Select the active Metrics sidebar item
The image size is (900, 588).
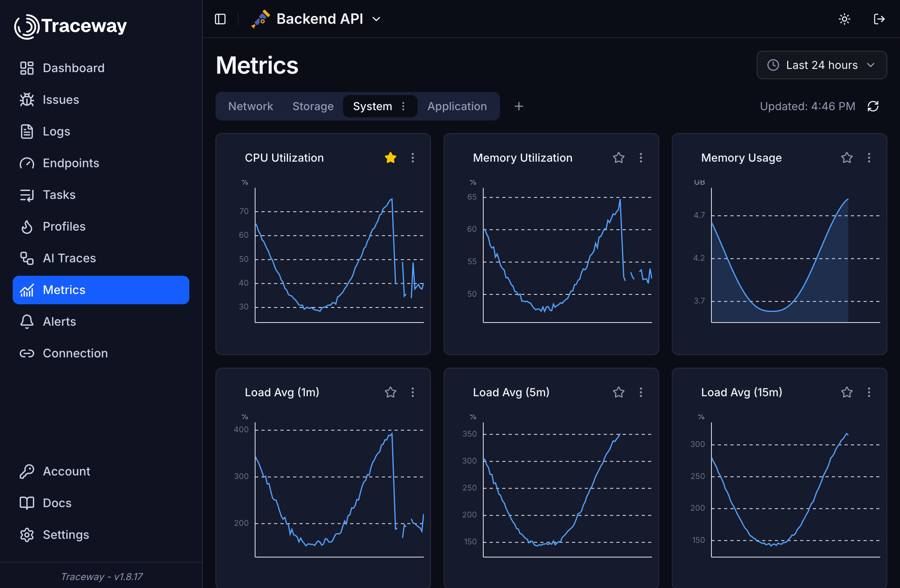(x=101, y=290)
